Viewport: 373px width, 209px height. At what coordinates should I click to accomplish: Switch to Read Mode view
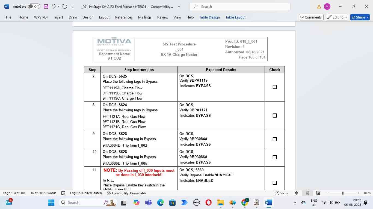[296, 193]
